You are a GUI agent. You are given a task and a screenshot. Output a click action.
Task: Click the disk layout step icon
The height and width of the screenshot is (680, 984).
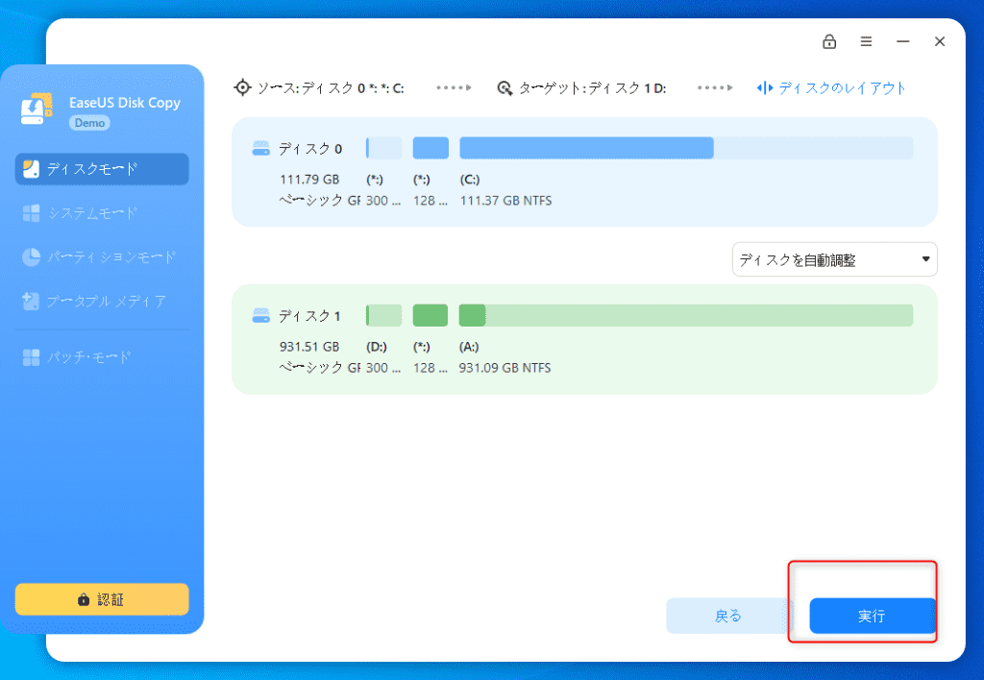pyautogui.click(x=765, y=87)
